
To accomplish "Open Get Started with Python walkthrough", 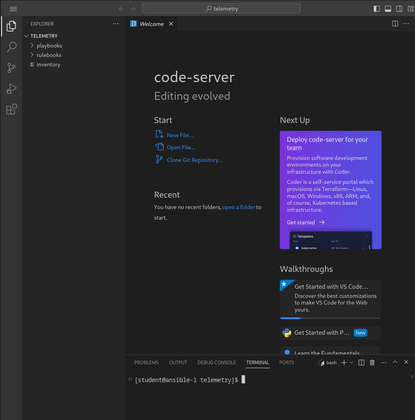I will 330,333.
